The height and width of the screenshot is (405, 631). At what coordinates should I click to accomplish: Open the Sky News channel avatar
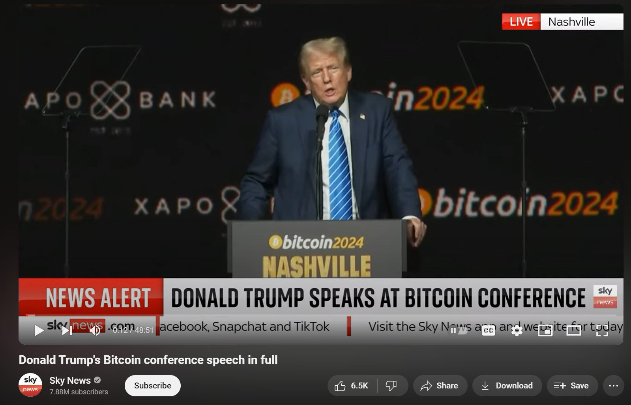(30, 385)
